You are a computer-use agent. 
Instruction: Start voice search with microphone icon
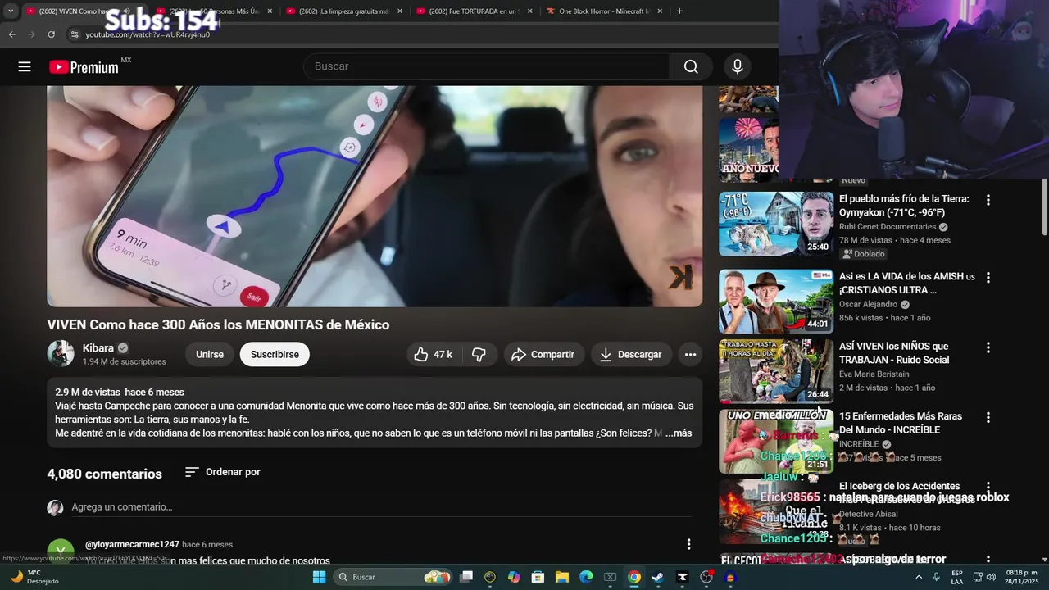(738, 66)
